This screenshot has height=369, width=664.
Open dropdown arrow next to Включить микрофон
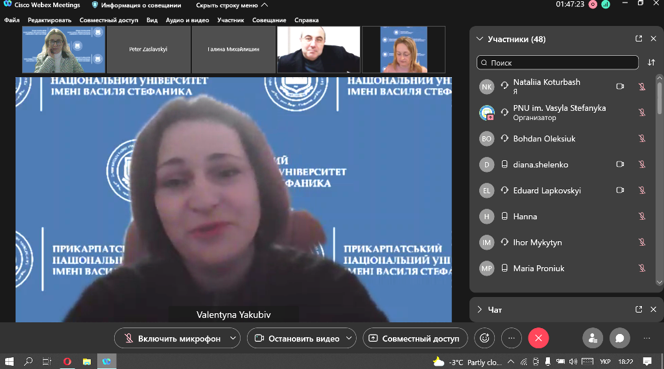(x=232, y=338)
